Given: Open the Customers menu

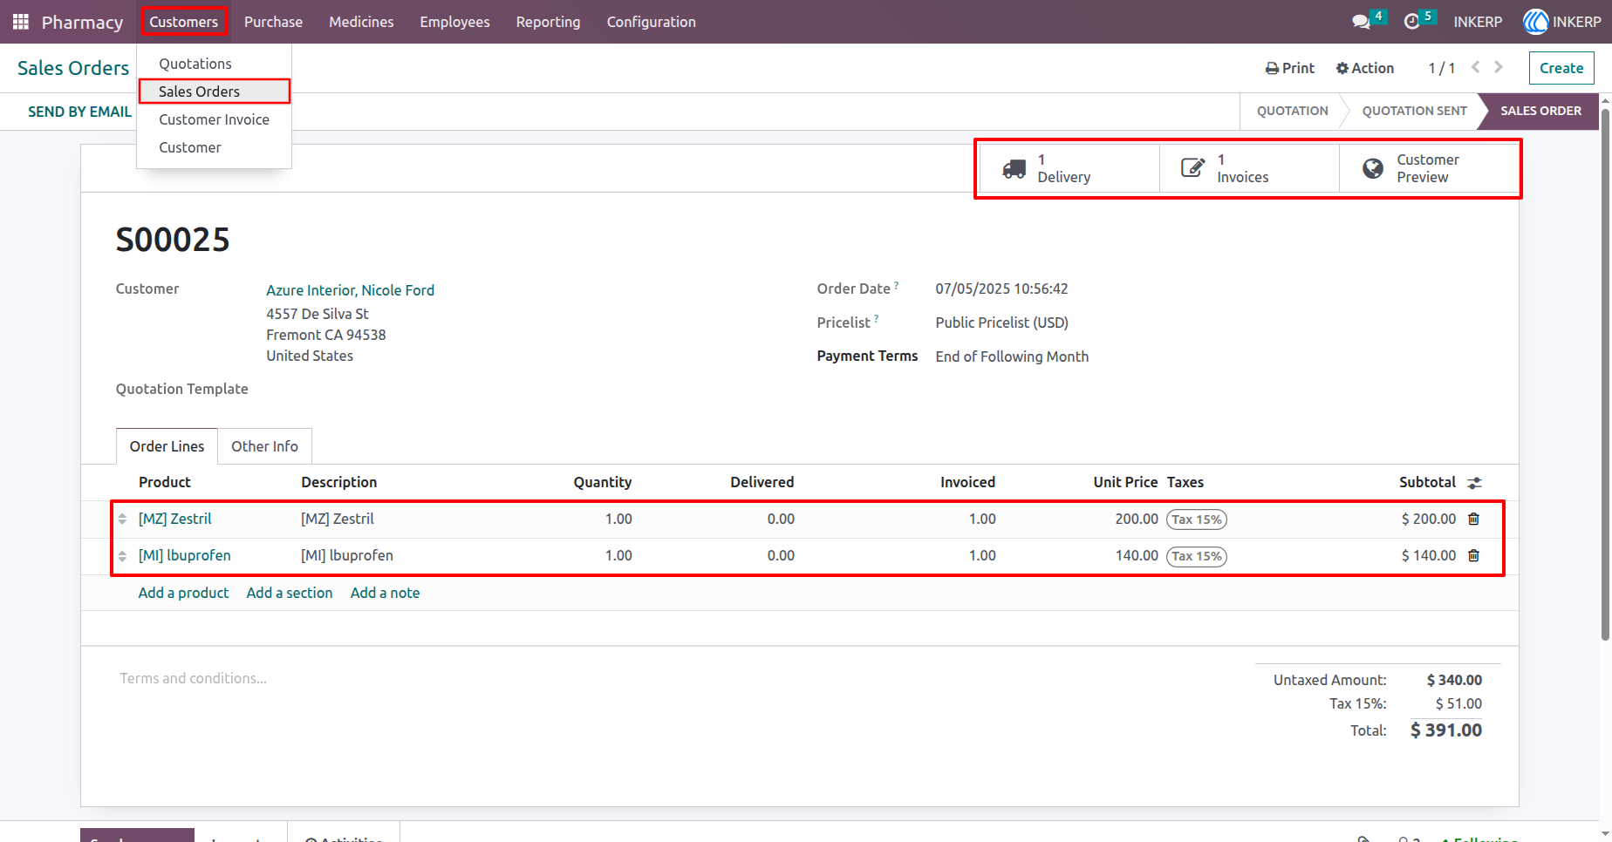Looking at the screenshot, I should (183, 22).
